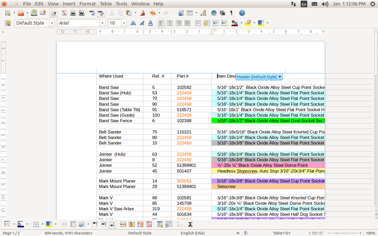Open the sound volume indicator
This screenshot has width=378, height=236.
click(x=325, y=4)
